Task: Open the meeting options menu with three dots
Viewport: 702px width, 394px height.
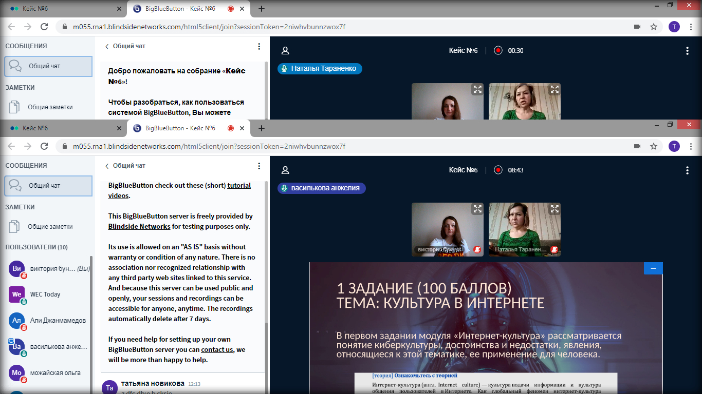Action: [x=687, y=170]
